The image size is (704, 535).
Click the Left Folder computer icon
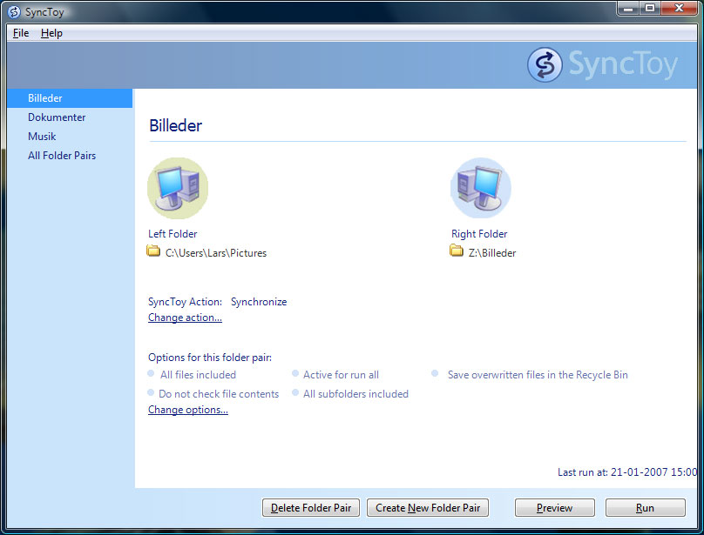click(x=178, y=189)
